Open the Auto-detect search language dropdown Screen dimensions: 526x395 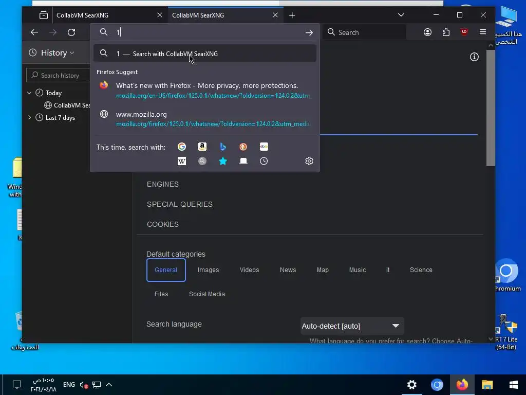click(x=352, y=326)
